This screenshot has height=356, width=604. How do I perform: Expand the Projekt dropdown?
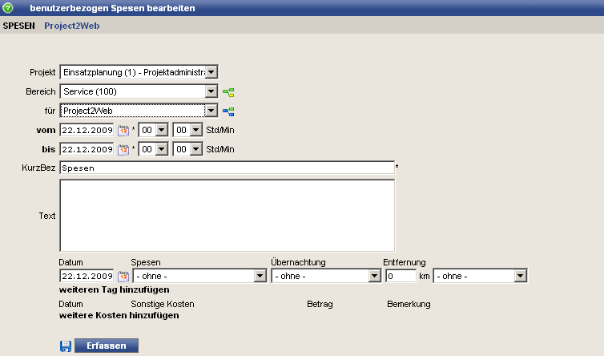211,72
